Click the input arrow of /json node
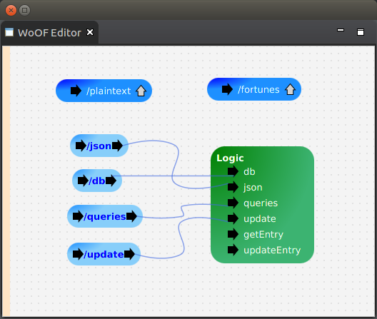377x319 pixels. [81, 146]
